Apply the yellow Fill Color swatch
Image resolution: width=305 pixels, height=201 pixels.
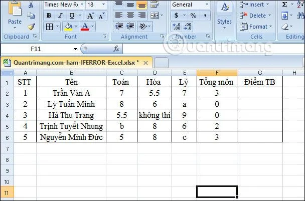click(x=68, y=27)
